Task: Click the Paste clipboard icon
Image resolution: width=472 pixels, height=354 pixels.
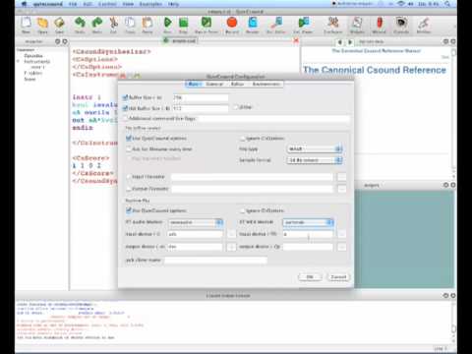Action: tap(147, 23)
